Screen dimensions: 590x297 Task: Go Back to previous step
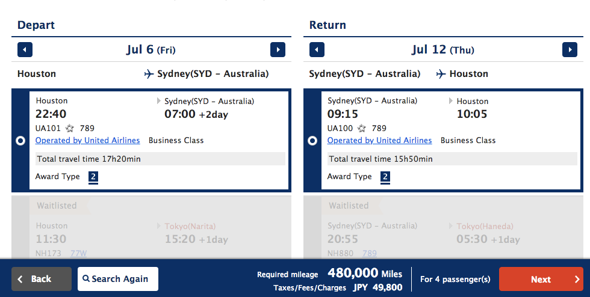(x=42, y=279)
